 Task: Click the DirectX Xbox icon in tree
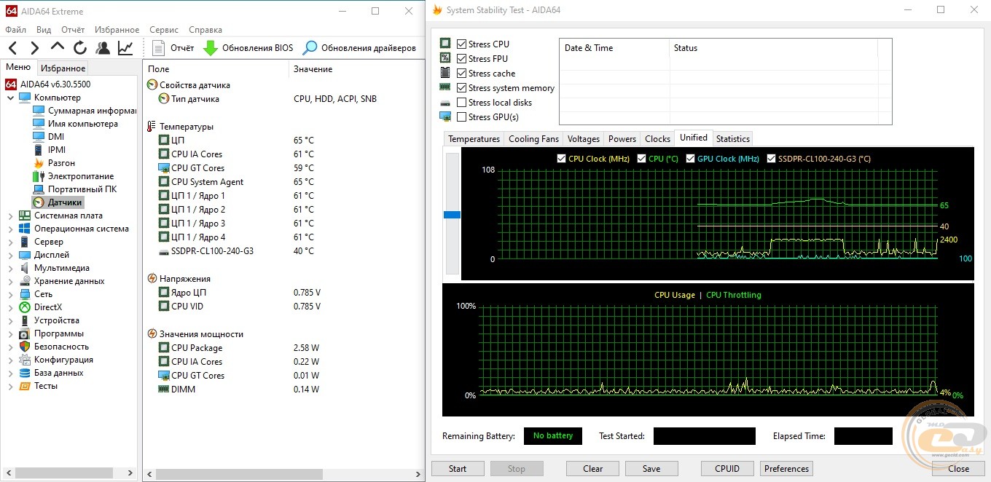[25, 307]
